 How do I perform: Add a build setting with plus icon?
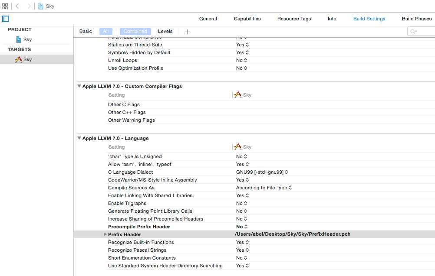pos(187,32)
